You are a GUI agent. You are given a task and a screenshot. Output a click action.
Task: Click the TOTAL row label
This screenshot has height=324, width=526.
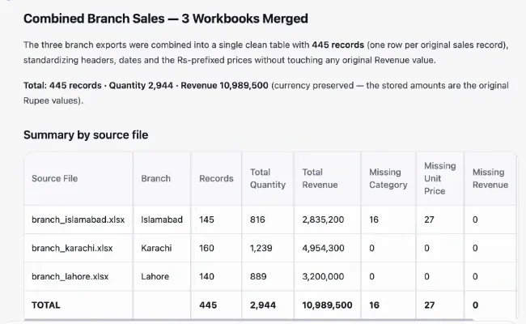46,305
